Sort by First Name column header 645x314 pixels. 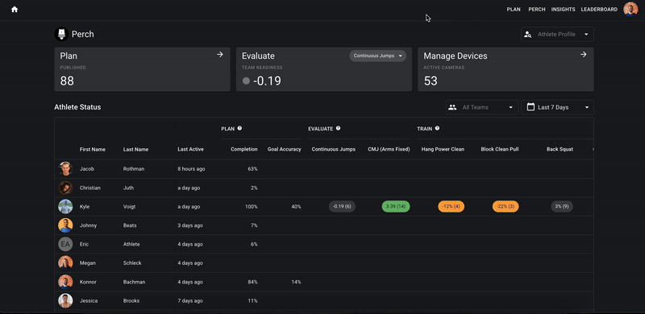(93, 150)
